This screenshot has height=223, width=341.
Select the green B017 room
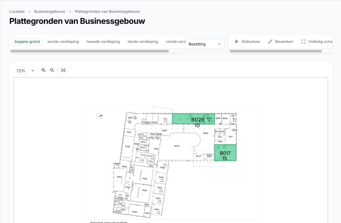[225, 153]
